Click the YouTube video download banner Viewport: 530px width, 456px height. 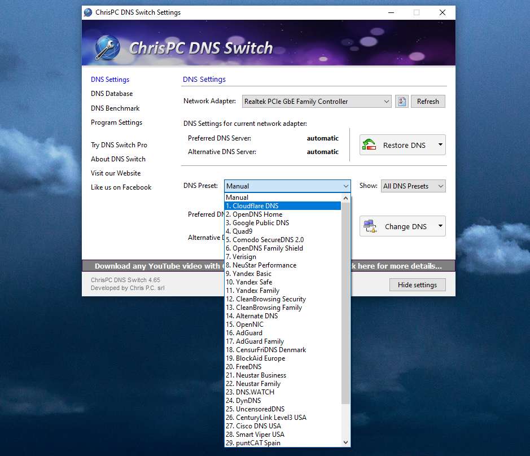[x=268, y=266]
